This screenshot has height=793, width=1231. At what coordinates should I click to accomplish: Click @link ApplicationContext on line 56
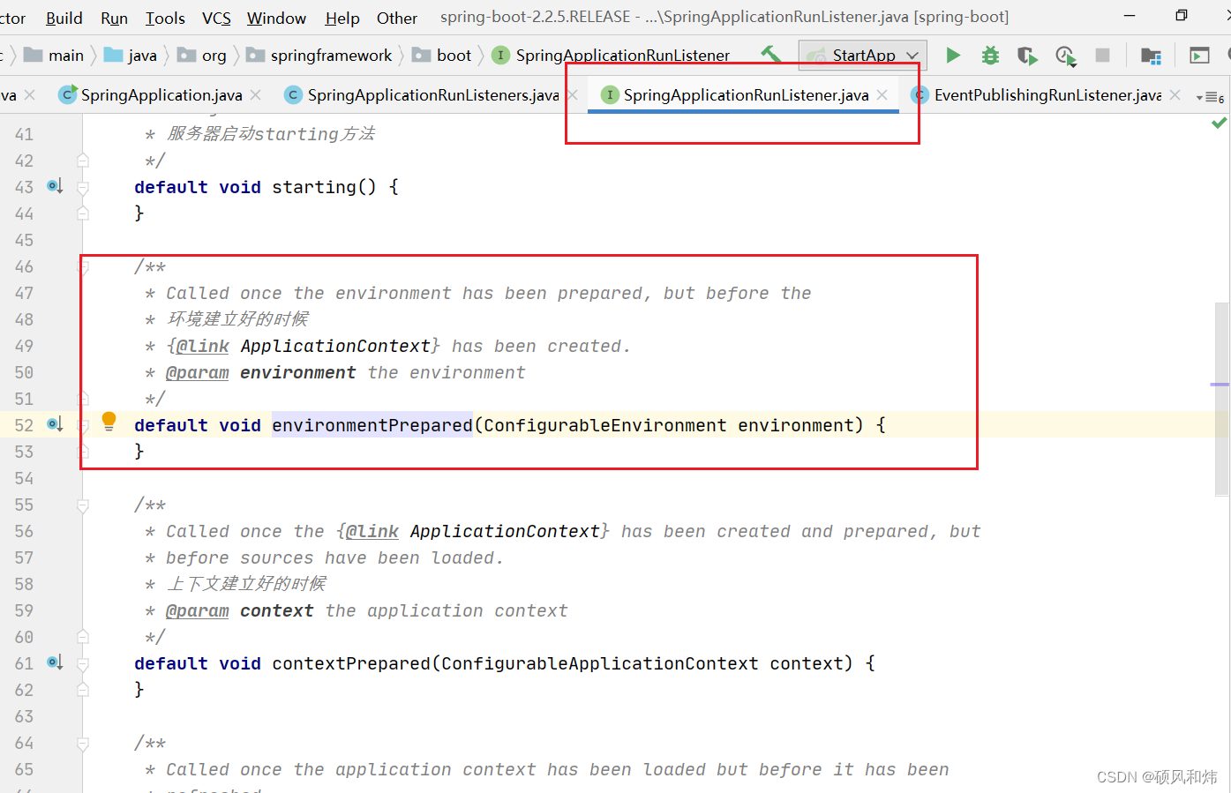[x=473, y=531]
